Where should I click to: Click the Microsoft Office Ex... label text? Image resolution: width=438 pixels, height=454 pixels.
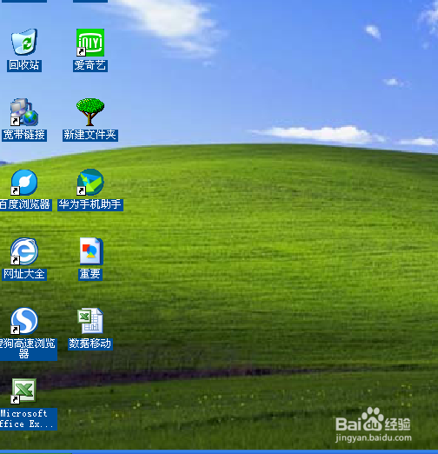coord(28,419)
